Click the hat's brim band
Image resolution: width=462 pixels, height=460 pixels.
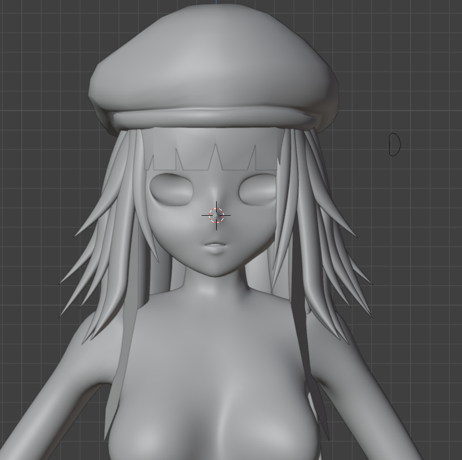[215, 118]
